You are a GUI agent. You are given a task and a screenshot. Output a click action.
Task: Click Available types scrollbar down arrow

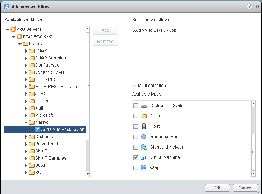tap(253, 174)
